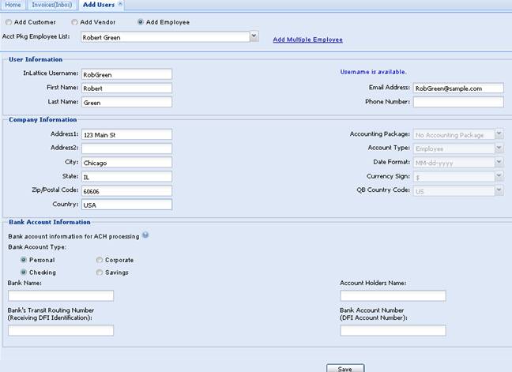This screenshot has height=372, width=512.
Task: Click the ACH processing help icon
Action: pyautogui.click(x=146, y=235)
